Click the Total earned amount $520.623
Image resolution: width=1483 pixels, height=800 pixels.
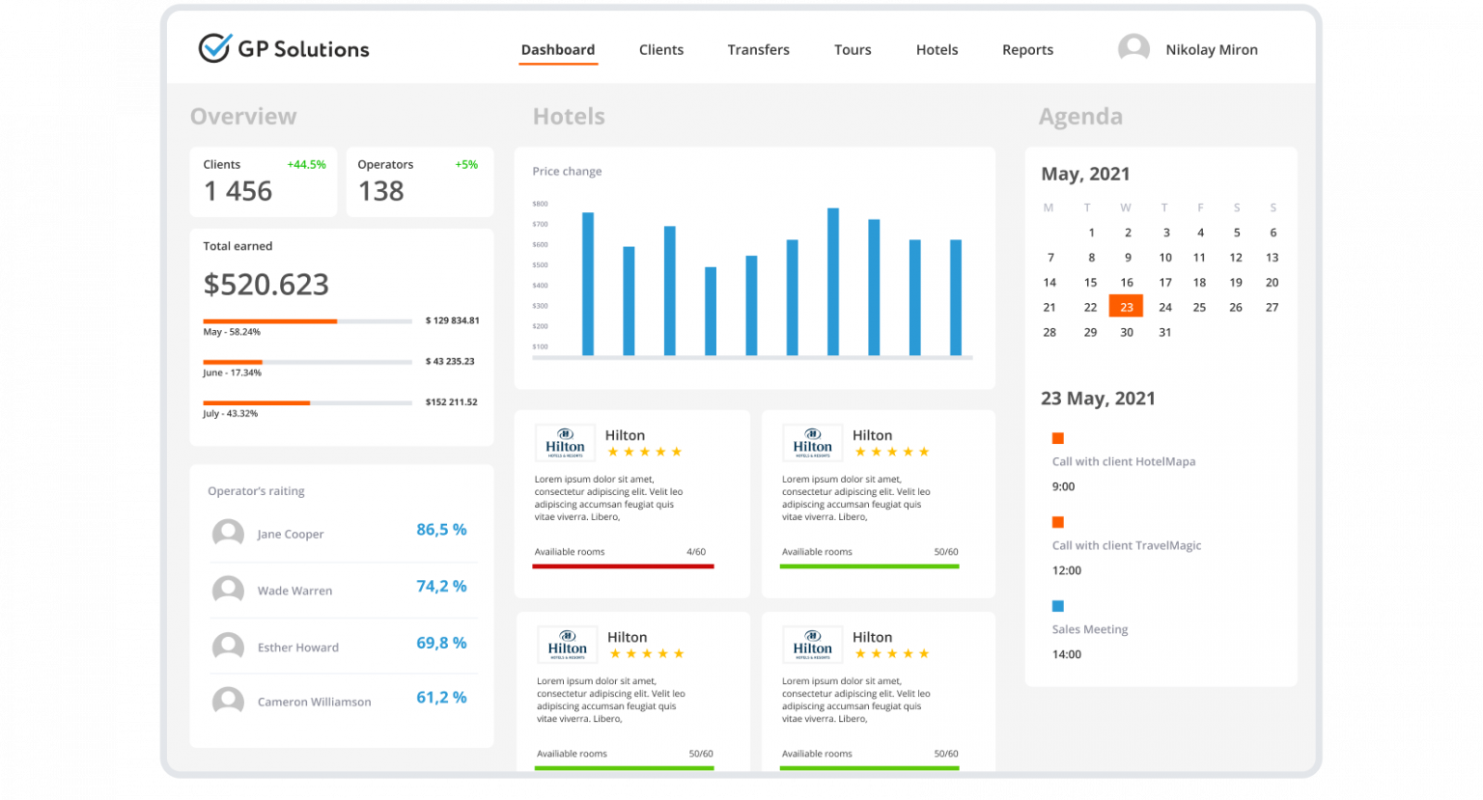(266, 284)
